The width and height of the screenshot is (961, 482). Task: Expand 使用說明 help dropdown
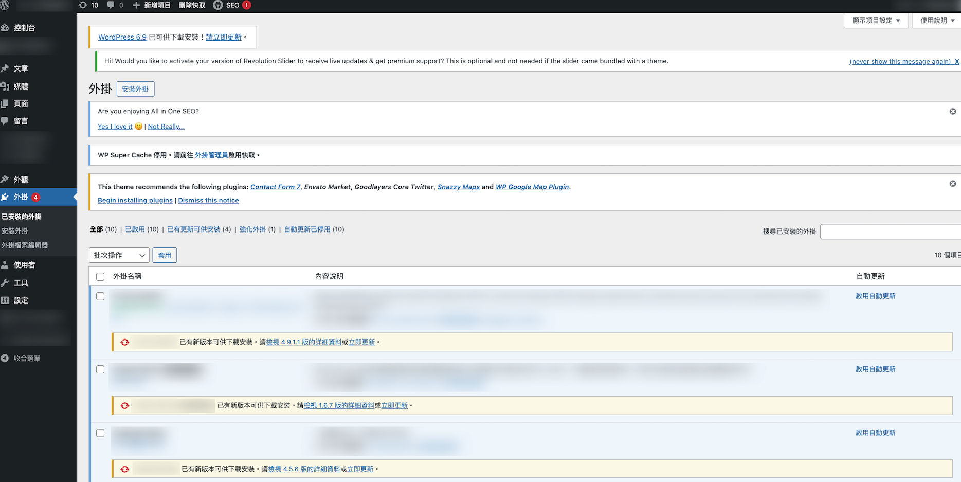click(x=937, y=21)
